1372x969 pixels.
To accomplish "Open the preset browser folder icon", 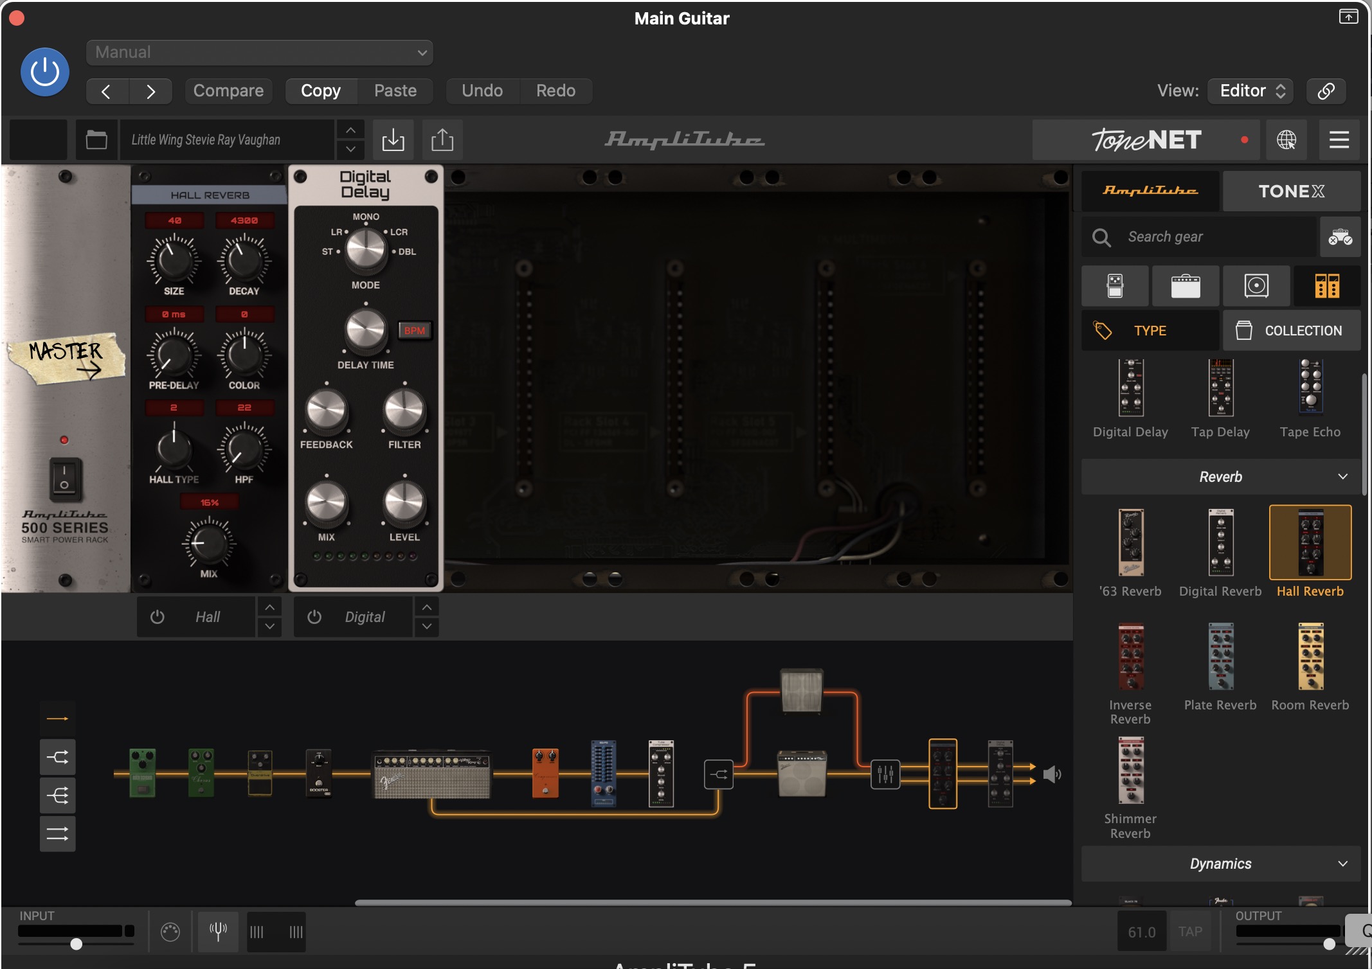I will [x=96, y=139].
